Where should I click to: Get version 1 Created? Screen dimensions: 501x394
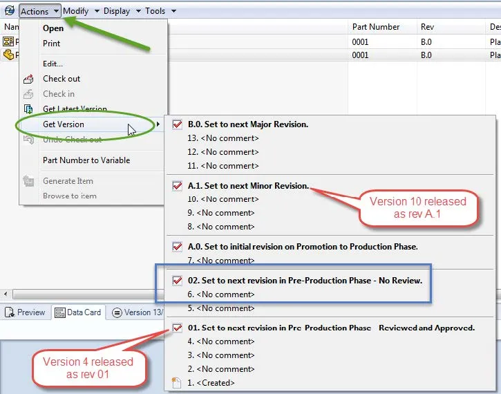click(211, 382)
